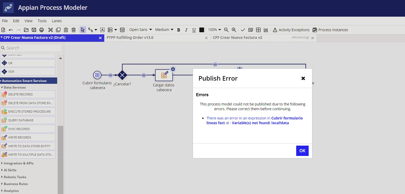Viewport: 405px width, 194px height.
Task: Undo the last modeler action
Action: click(11, 30)
